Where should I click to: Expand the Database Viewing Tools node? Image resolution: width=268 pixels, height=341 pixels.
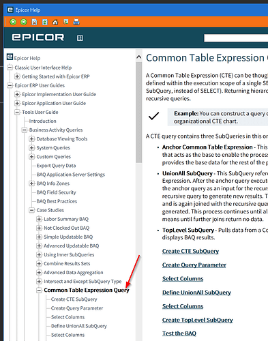pyautogui.click(x=32, y=138)
